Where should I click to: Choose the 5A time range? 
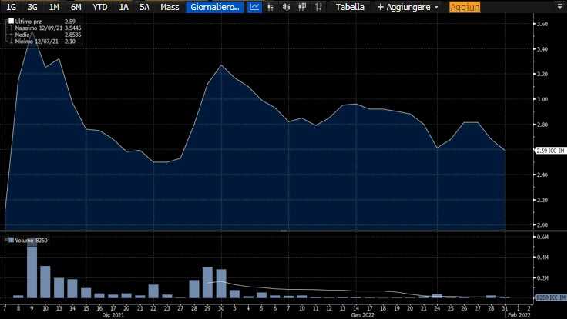point(144,7)
